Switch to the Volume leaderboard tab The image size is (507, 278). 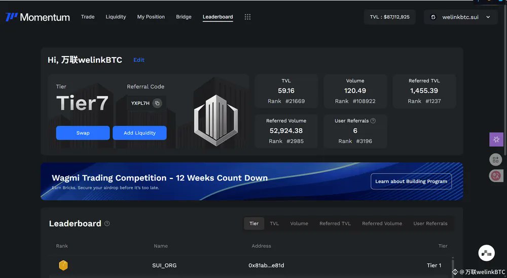pos(299,223)
